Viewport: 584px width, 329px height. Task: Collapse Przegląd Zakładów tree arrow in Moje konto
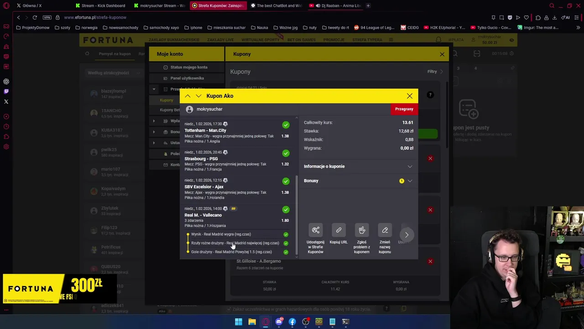(154, 89)
